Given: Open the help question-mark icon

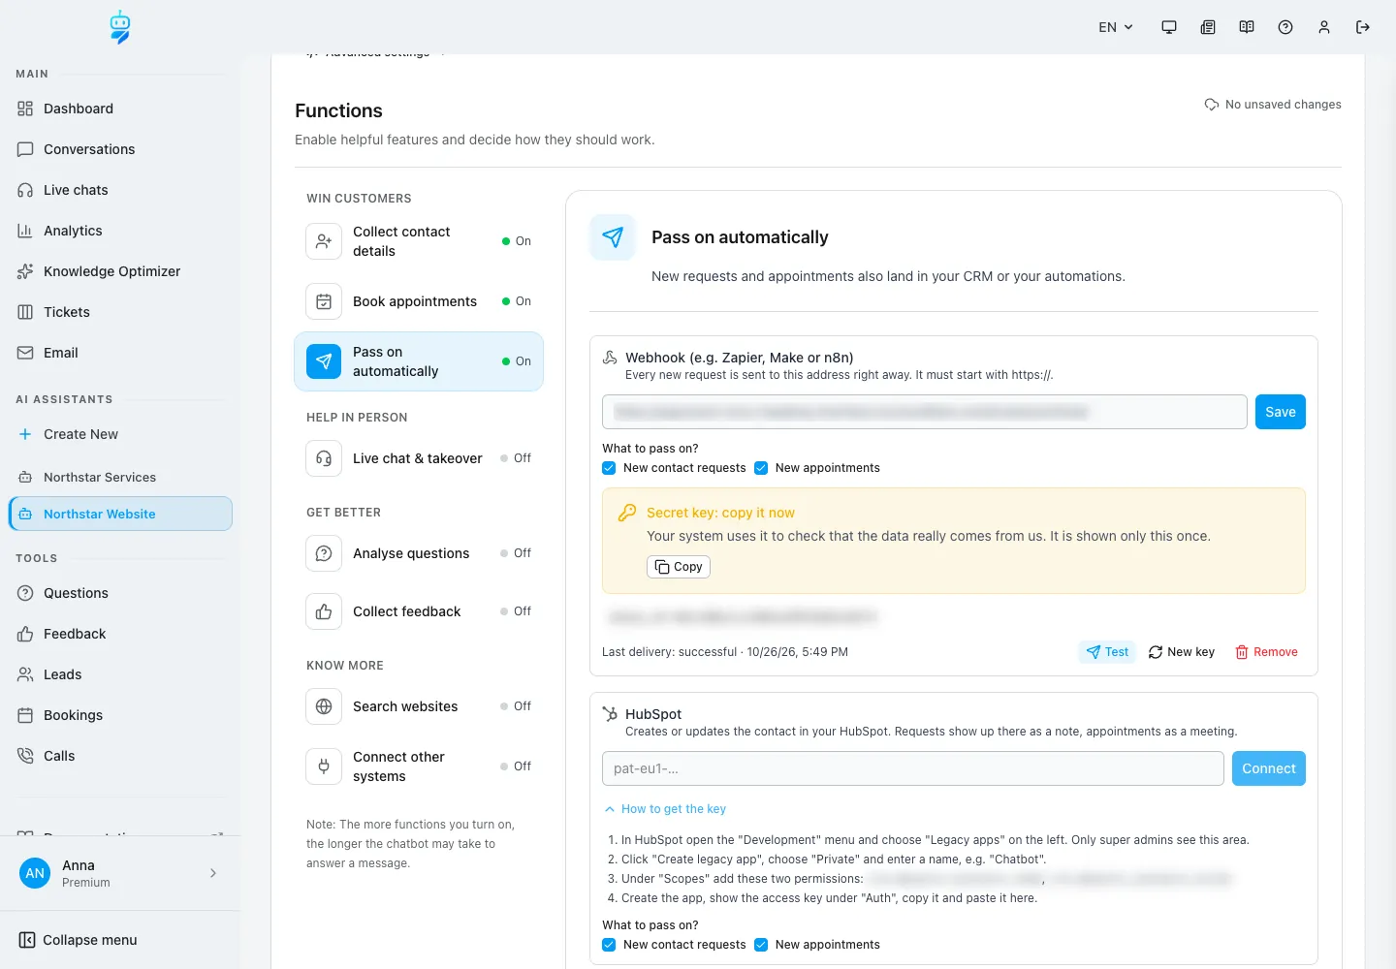Looking at the screenshot, I should click(1285, 27).
